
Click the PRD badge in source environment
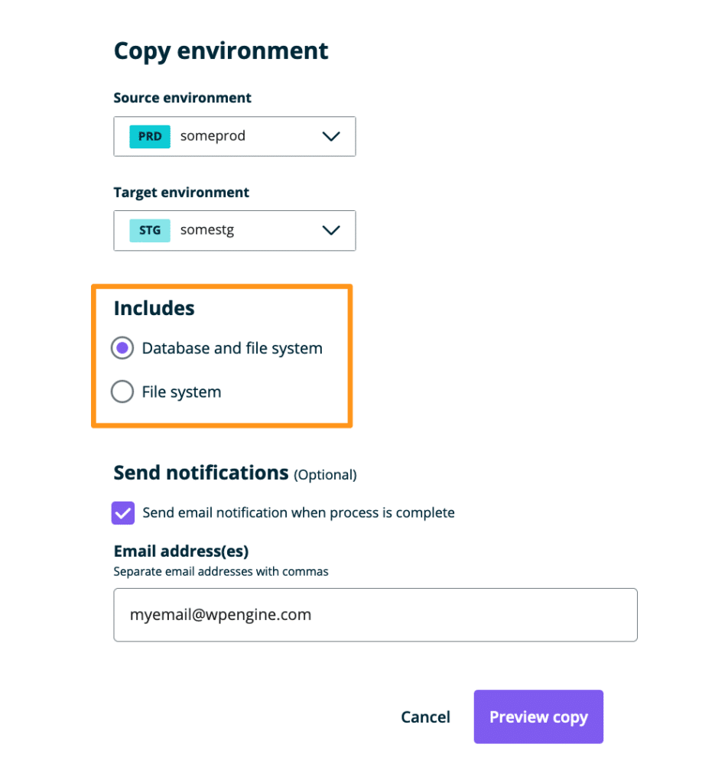(150, 136)
